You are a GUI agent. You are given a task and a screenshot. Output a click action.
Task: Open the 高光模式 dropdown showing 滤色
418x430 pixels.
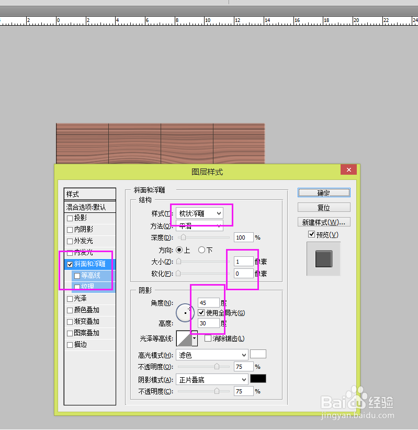coord(212,355)
